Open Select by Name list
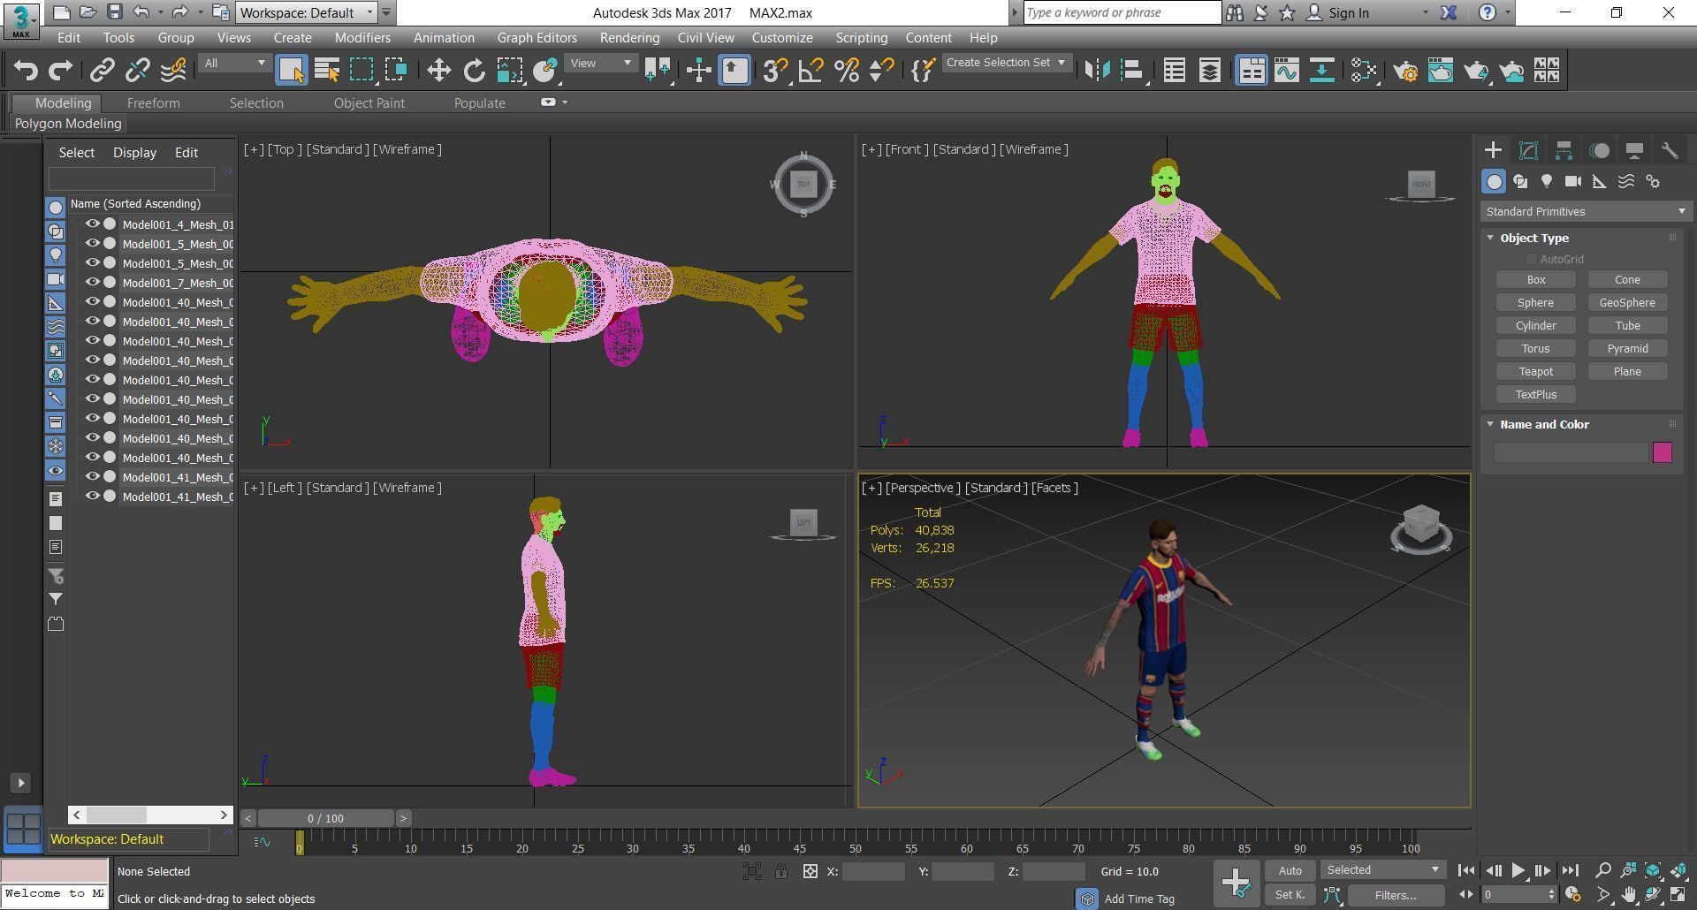1697x910 pixels. (327, 70)
